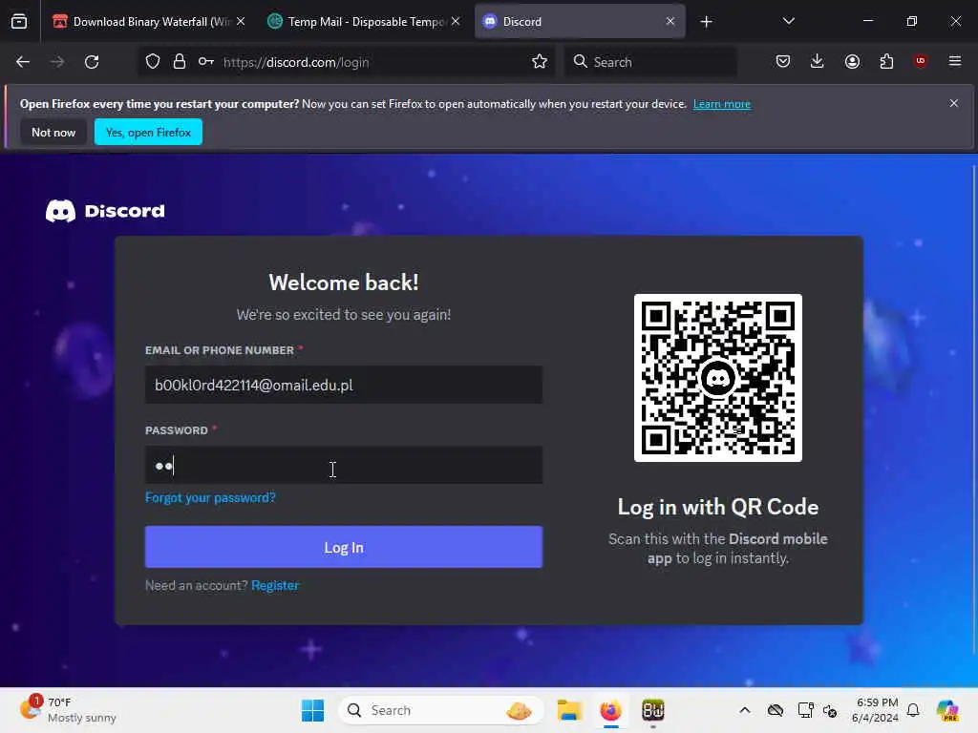Focus the Password field

click(x=344, y=465)
